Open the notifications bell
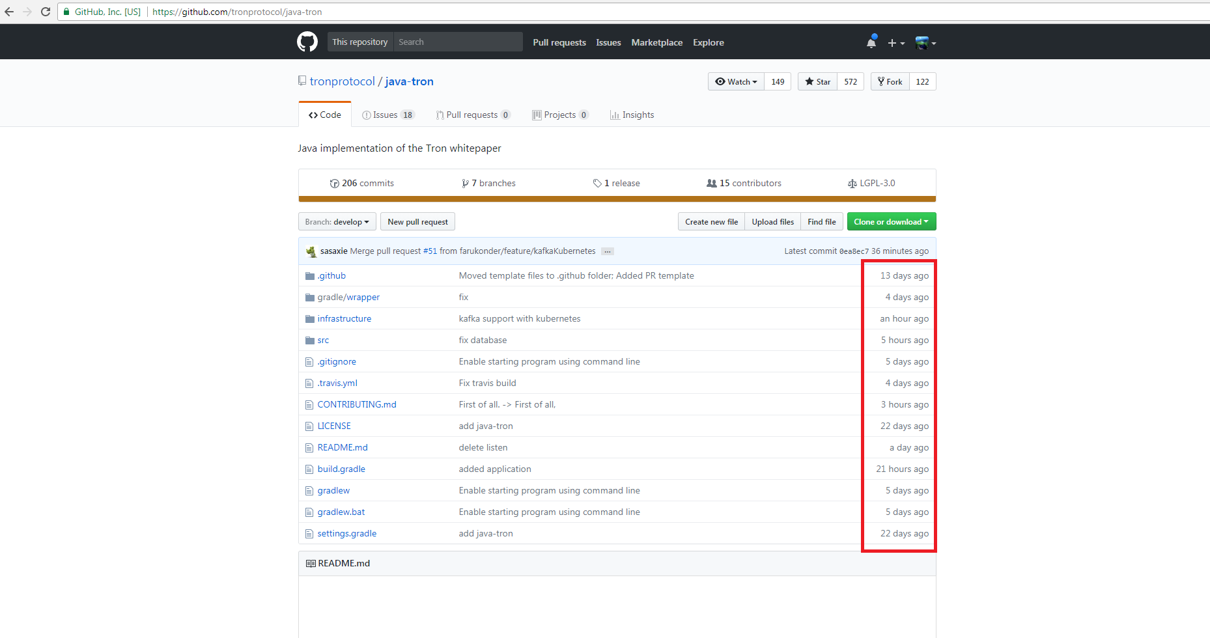Viewport: 1210px width, 638px height. coord(871,42)
